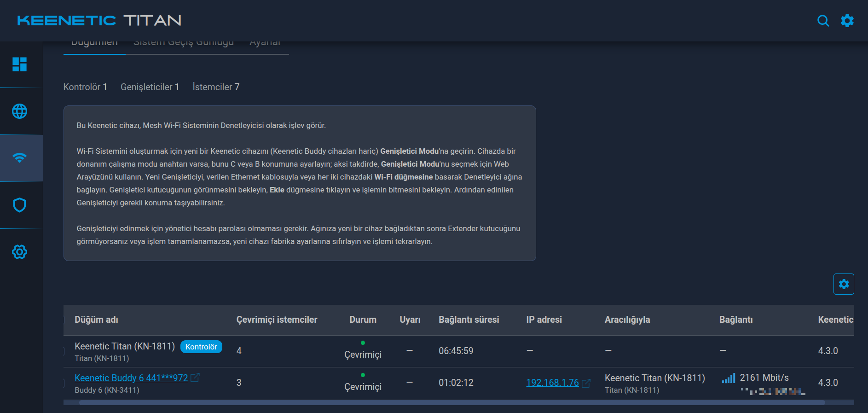
Task: Click Buddy 6 (KN-3411) model label
Action: click(x=107, y=390)
